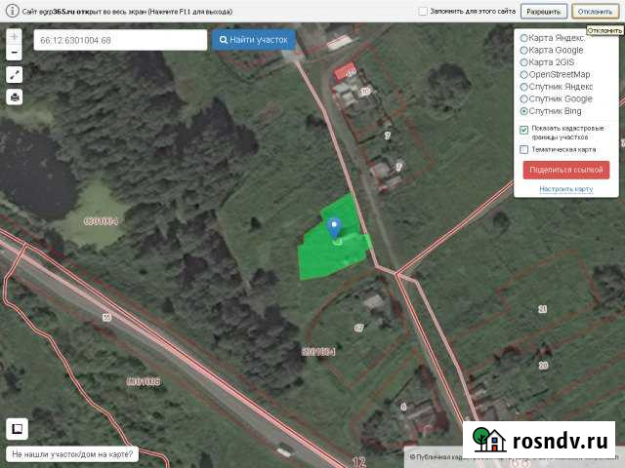Image resolution: width=625 pixels, height=468 pixels.
Task: Click the info icon in notification bar
Action: coord(10,11)
